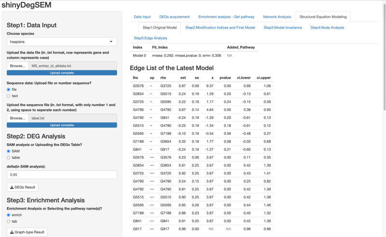Open Step2: Modification Indices and Final Model
The height and width of the screenshot is (237, 386).
[220, 27]
